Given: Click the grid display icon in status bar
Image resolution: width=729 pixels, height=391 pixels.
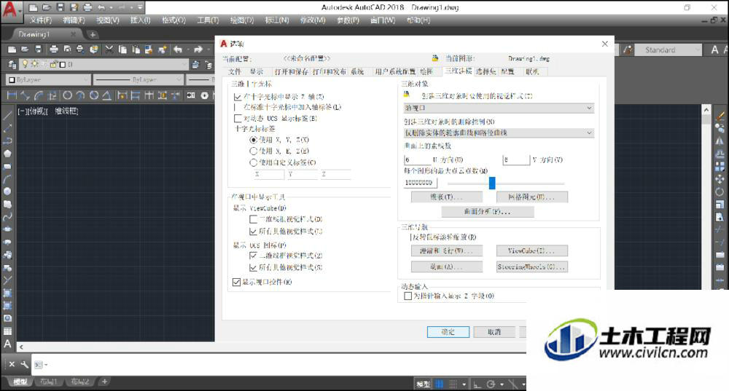Looking at the screenshot, I should [x=440, y=384].
